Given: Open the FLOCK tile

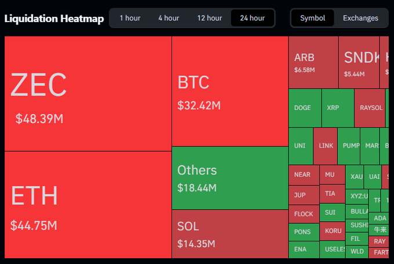Looking at the screenshot, I should pos(304,214).
